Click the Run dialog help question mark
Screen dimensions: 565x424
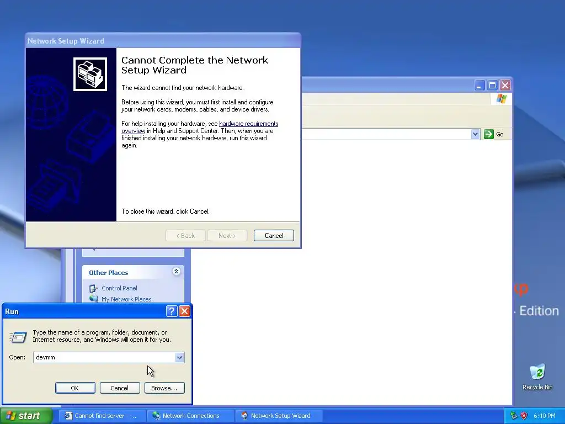click(x=172, y=311)
